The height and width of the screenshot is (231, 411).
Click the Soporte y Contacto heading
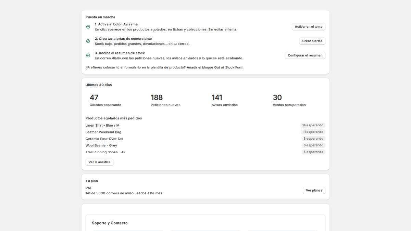(110, 223)
